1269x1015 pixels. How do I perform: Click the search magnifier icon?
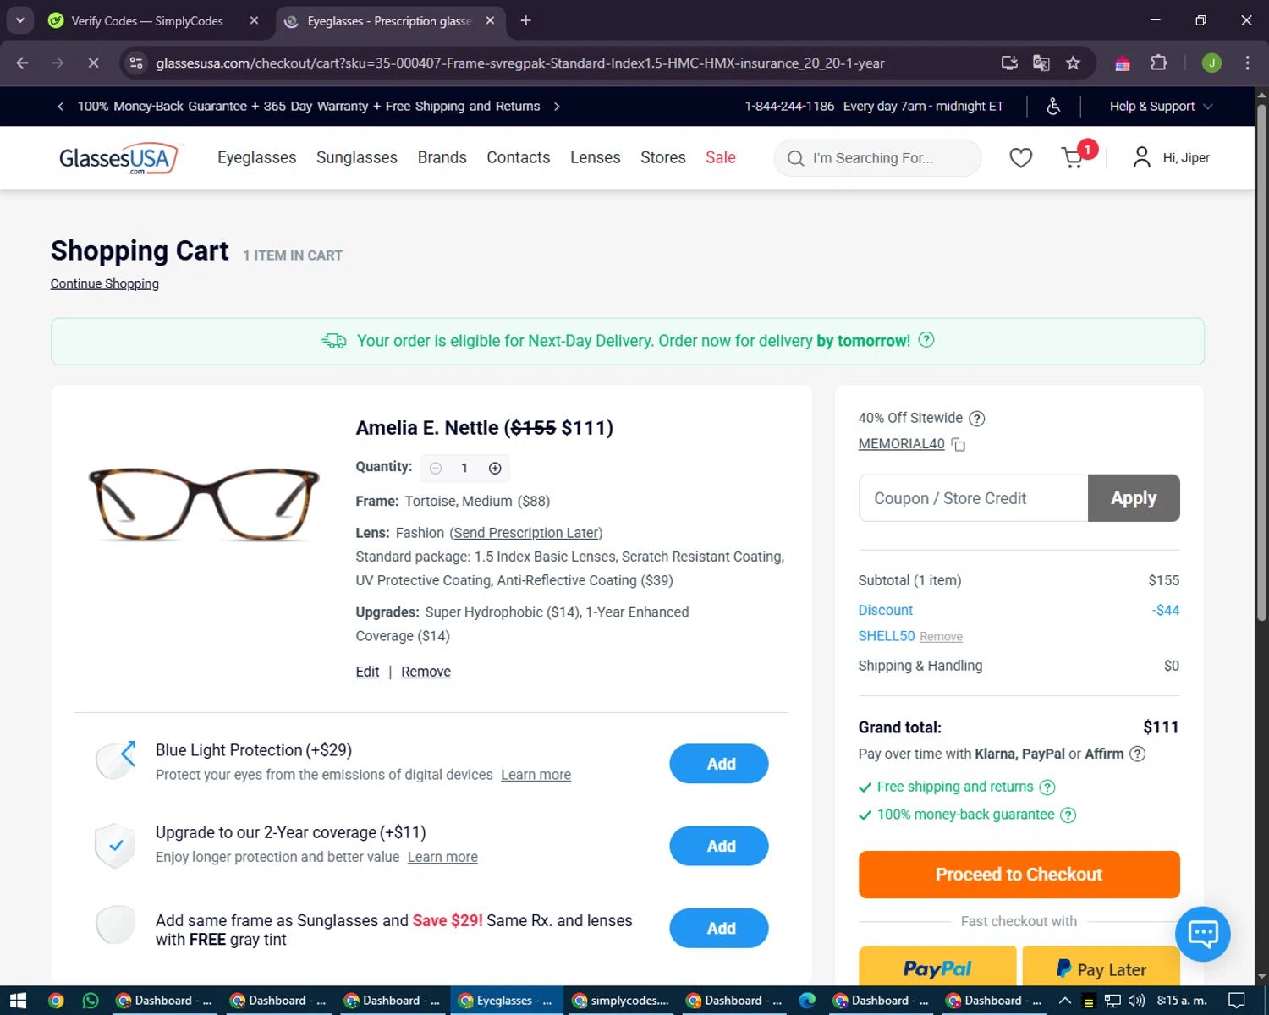click(x=795, y=158)
